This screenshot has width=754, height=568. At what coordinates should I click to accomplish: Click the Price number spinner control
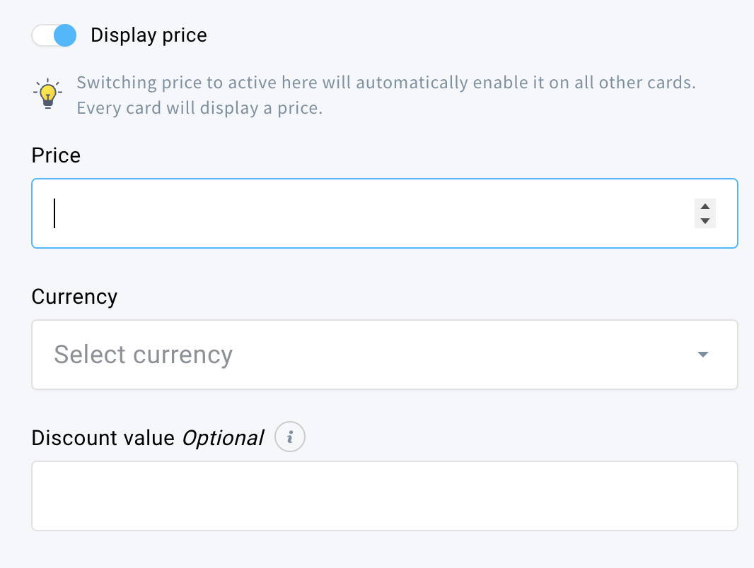[704, 213]
